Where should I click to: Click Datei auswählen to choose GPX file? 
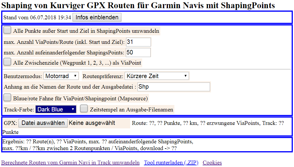point(43,123)
